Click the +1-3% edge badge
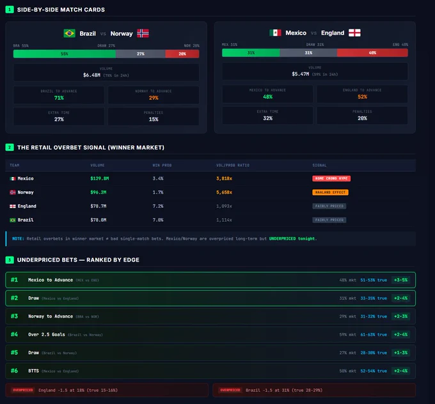Screen dimensions: 435x404 400,353
